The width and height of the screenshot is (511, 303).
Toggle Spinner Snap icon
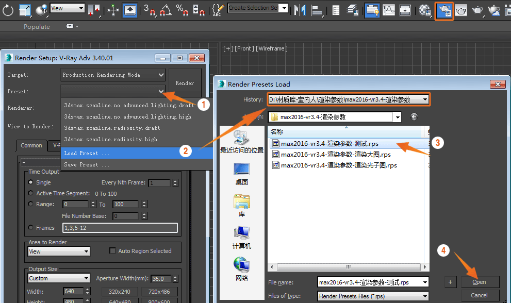[x=199, y=10]
